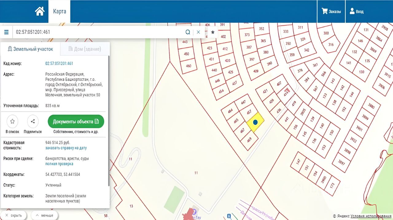Share the parcel with the Поделиться icon
This screenshot has width=393, height=220.
point(33,121)
